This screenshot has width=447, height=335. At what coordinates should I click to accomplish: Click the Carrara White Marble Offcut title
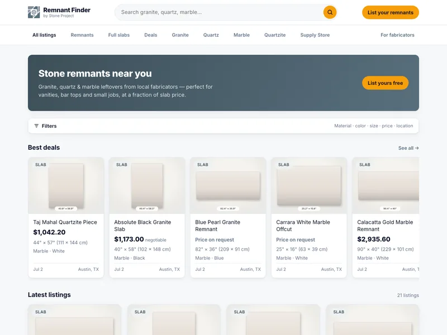pyautogui.click(x=303, y=226)
